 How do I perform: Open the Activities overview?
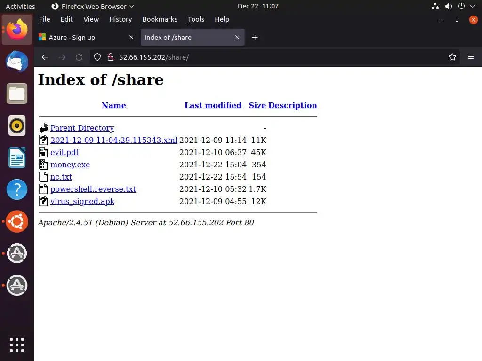coord(20,6)
